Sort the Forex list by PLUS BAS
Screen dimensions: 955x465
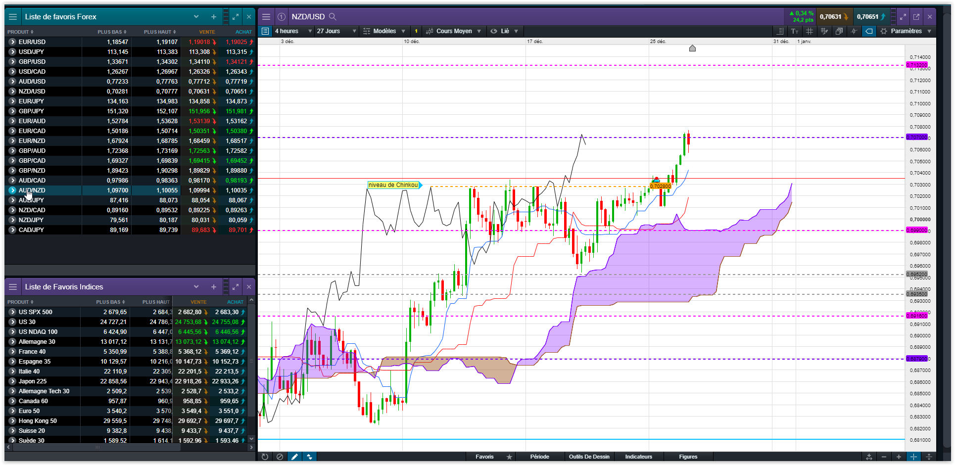tap(112, 32)
